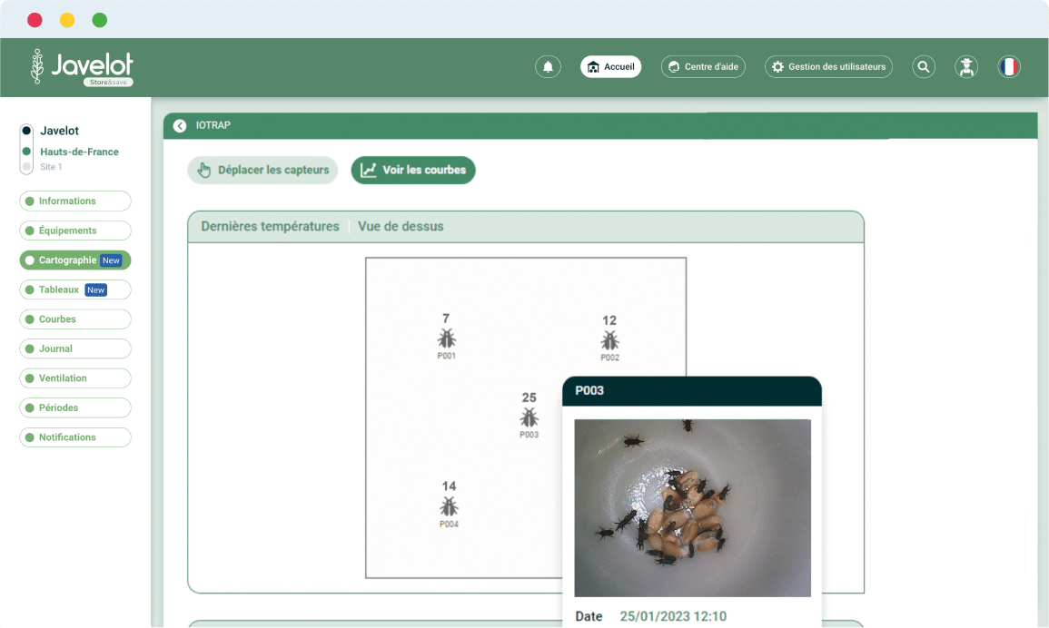The height and width of the screenshot is (628, 1049).
Task: Click the count 14 above P004
Action: (449, 486)
